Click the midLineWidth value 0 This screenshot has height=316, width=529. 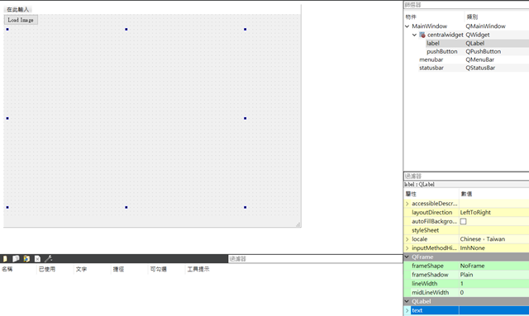(x=462, y=292)
